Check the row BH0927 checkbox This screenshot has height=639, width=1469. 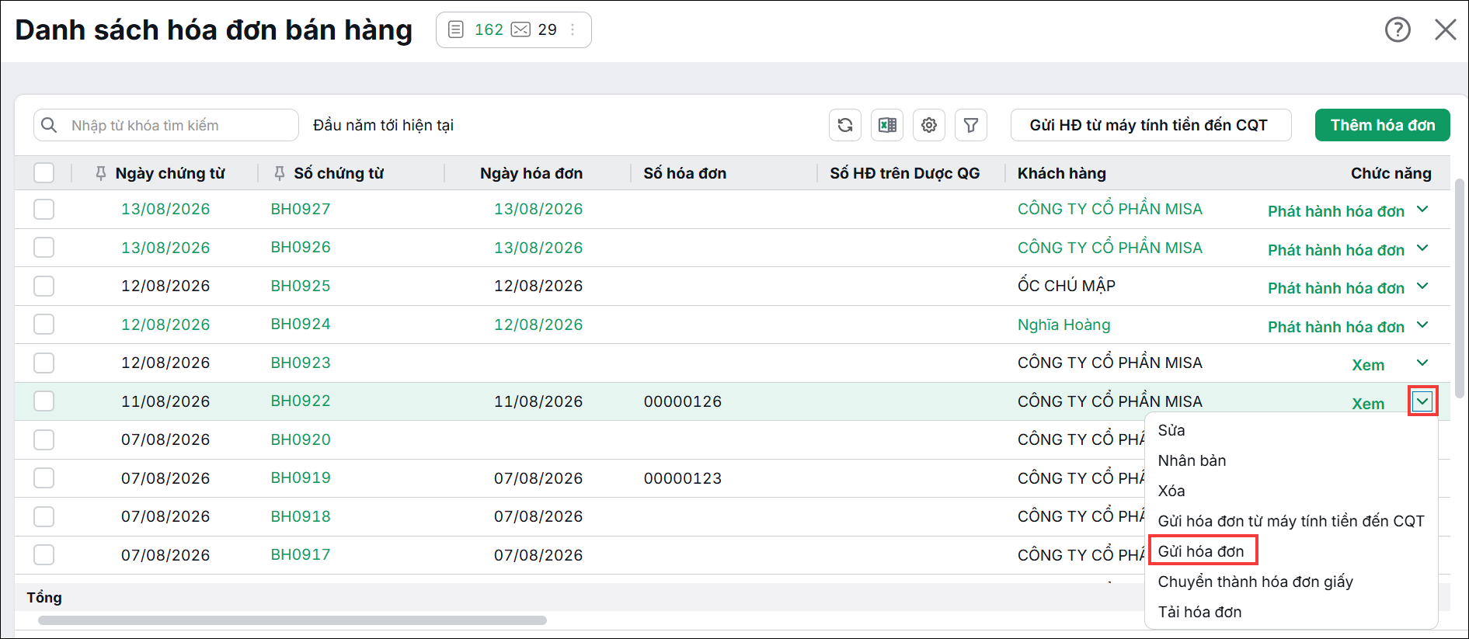pyautogui.click(x=44, y=209)
